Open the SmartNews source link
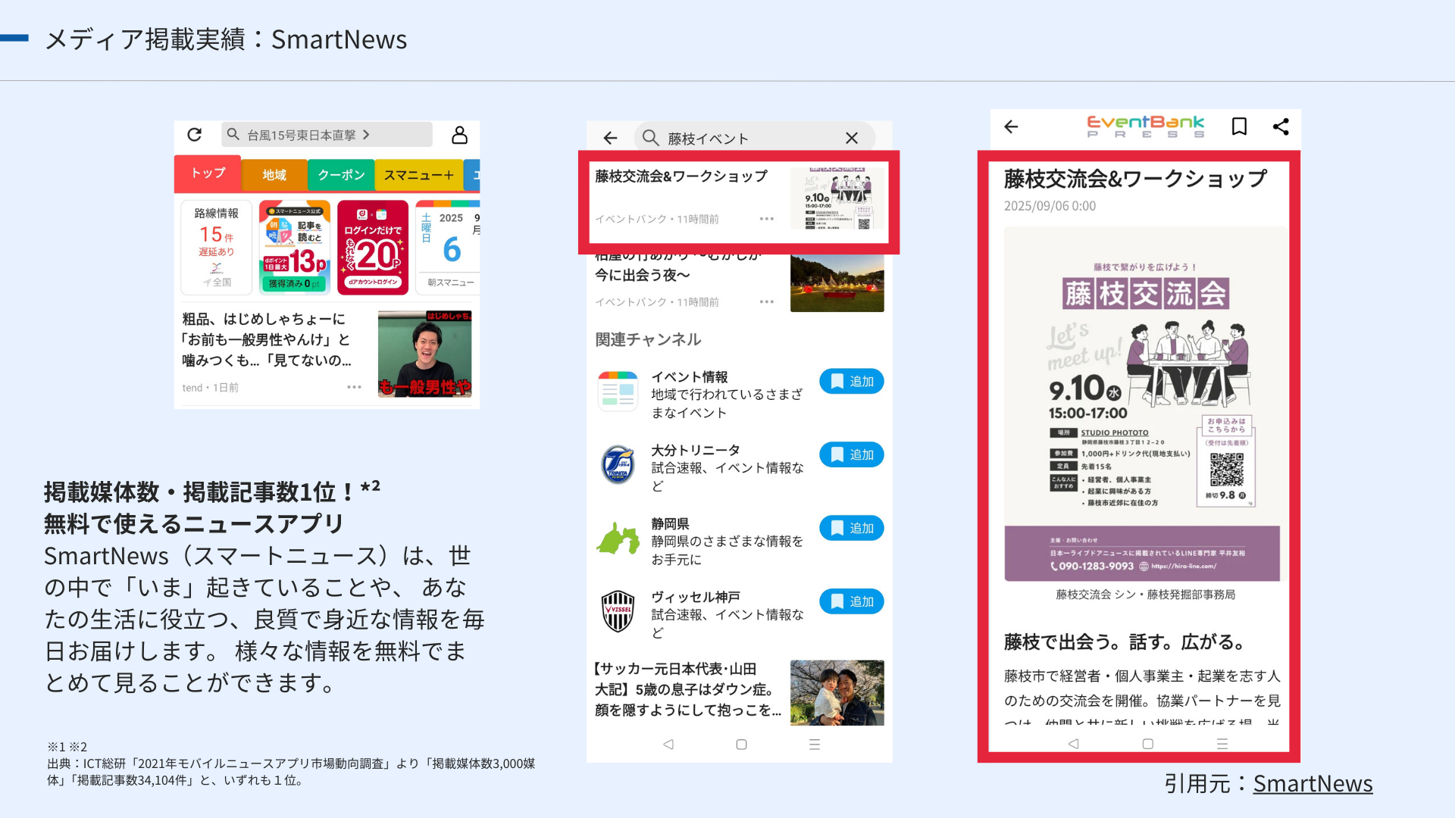 (x=1313, y=783)
